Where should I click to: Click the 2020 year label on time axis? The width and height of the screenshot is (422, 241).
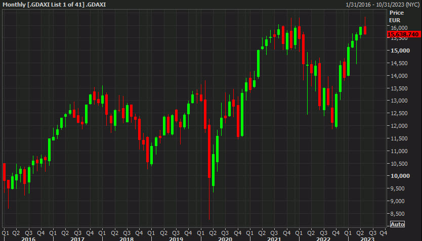[x=225, y=239]
